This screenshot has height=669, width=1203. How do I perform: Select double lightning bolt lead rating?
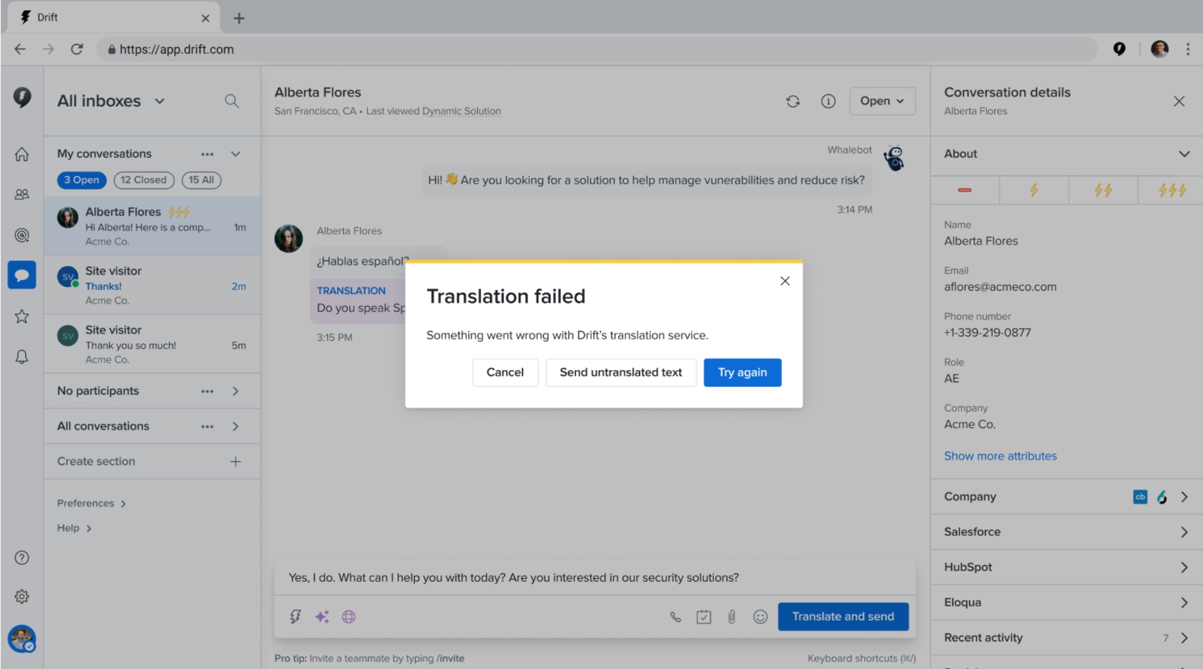1103,190
